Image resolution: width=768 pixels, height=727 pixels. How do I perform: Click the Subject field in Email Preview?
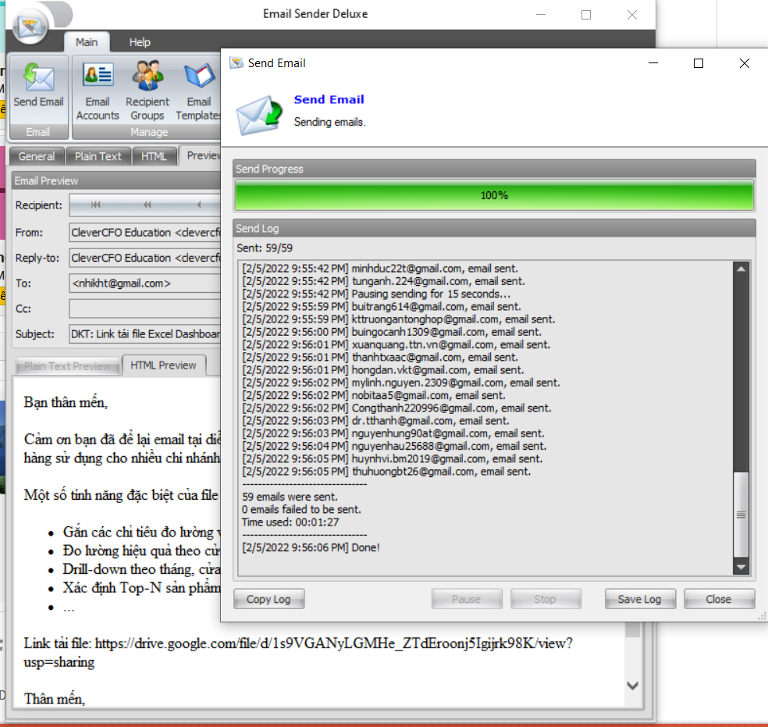coord(145,334)
